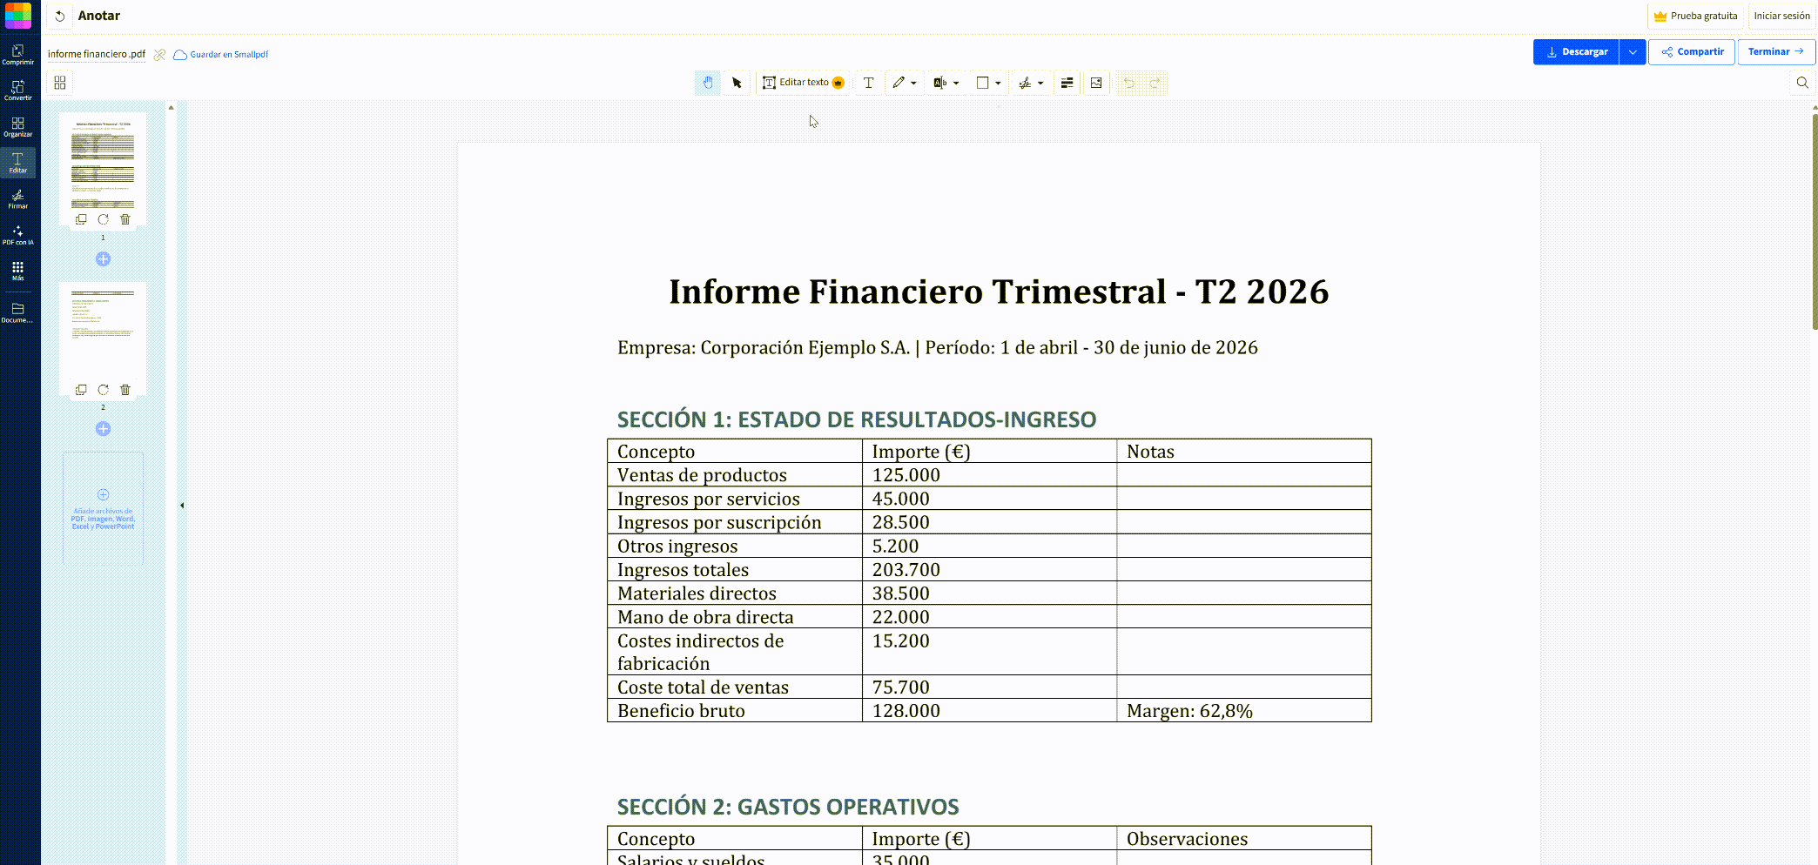Expand the shape tool options arrow
This screenshot has height=865, width=1818.
point(998,84)
